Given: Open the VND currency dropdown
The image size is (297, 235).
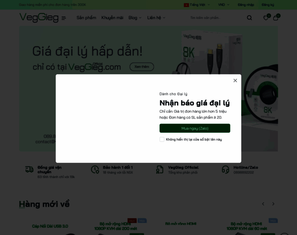Looking at the screenshot, I should tap(224, 5).
